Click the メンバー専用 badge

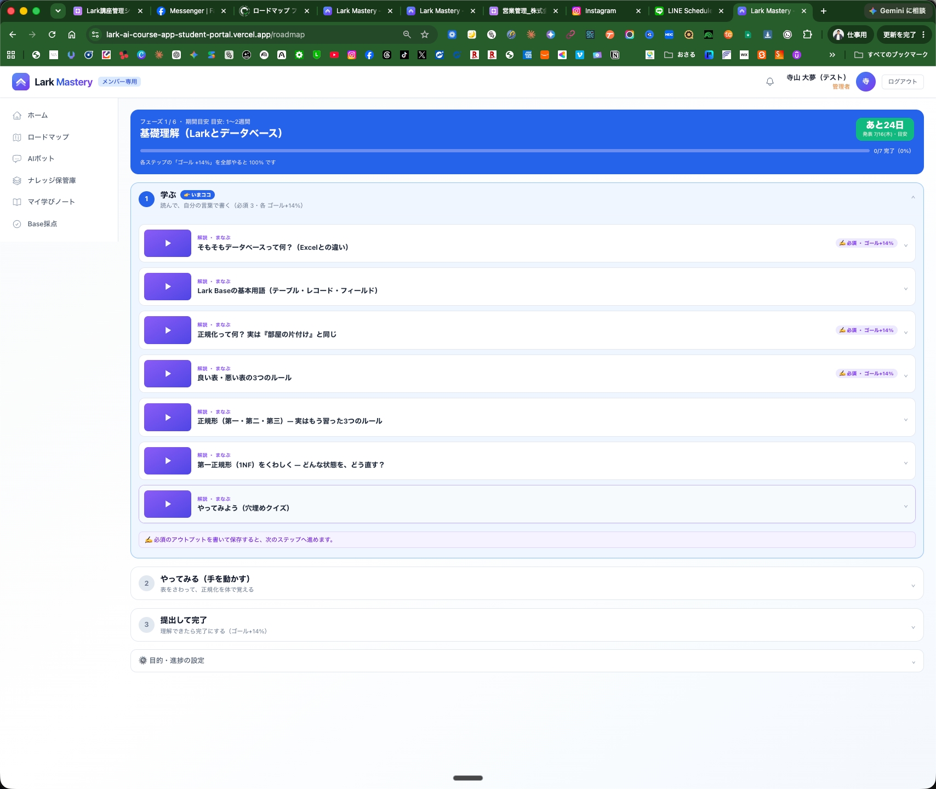119,82
